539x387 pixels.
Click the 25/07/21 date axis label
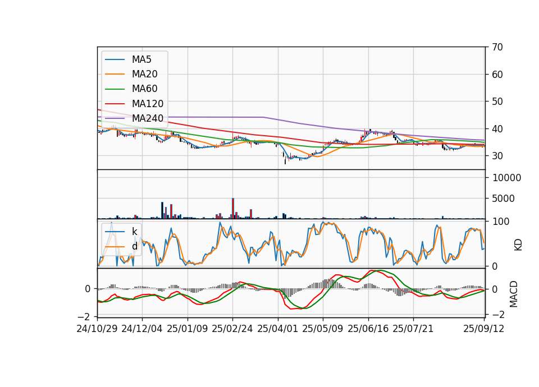tap(413, 329)
